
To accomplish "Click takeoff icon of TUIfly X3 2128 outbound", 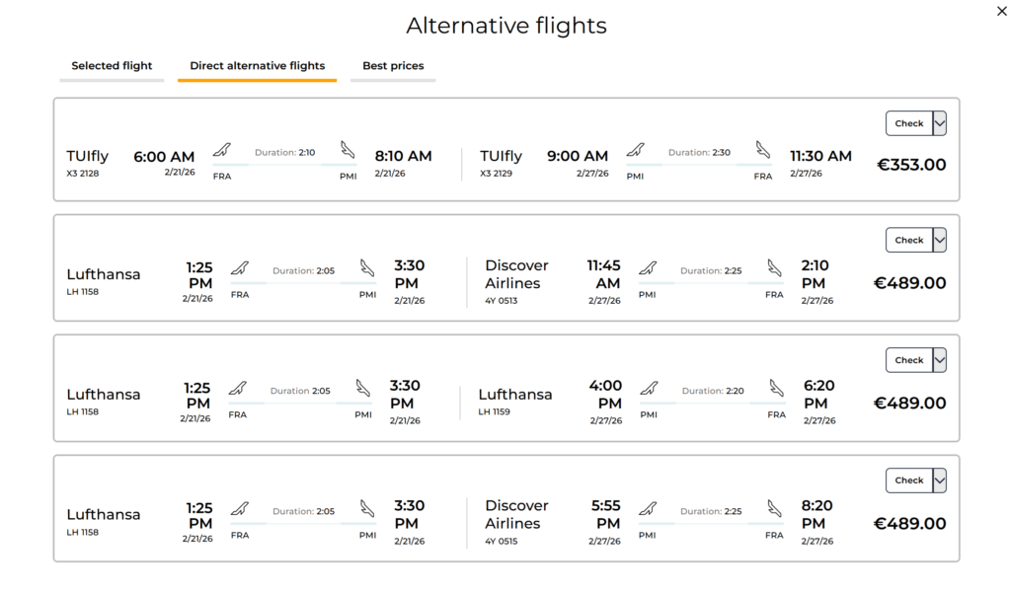I will tap(222, 150).
